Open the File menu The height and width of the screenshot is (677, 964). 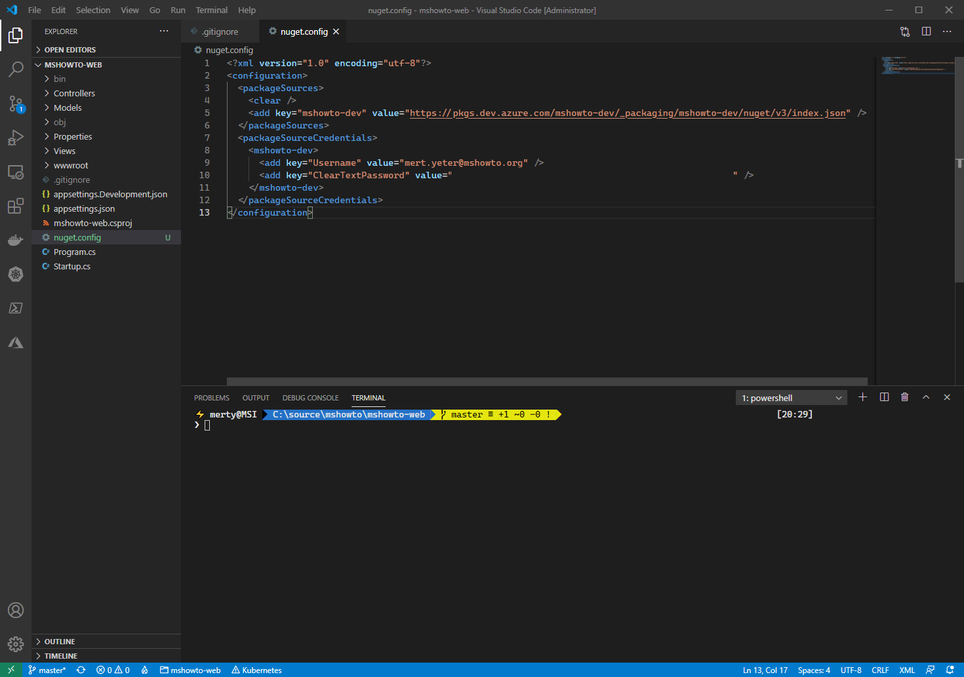pyautogui.click(x=35, y=10)
